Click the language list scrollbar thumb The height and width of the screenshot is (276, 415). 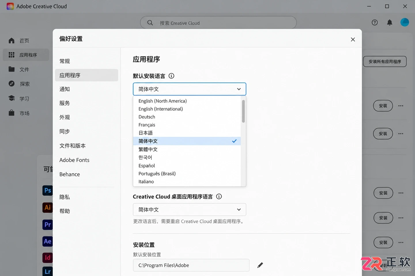click(244, 111)
